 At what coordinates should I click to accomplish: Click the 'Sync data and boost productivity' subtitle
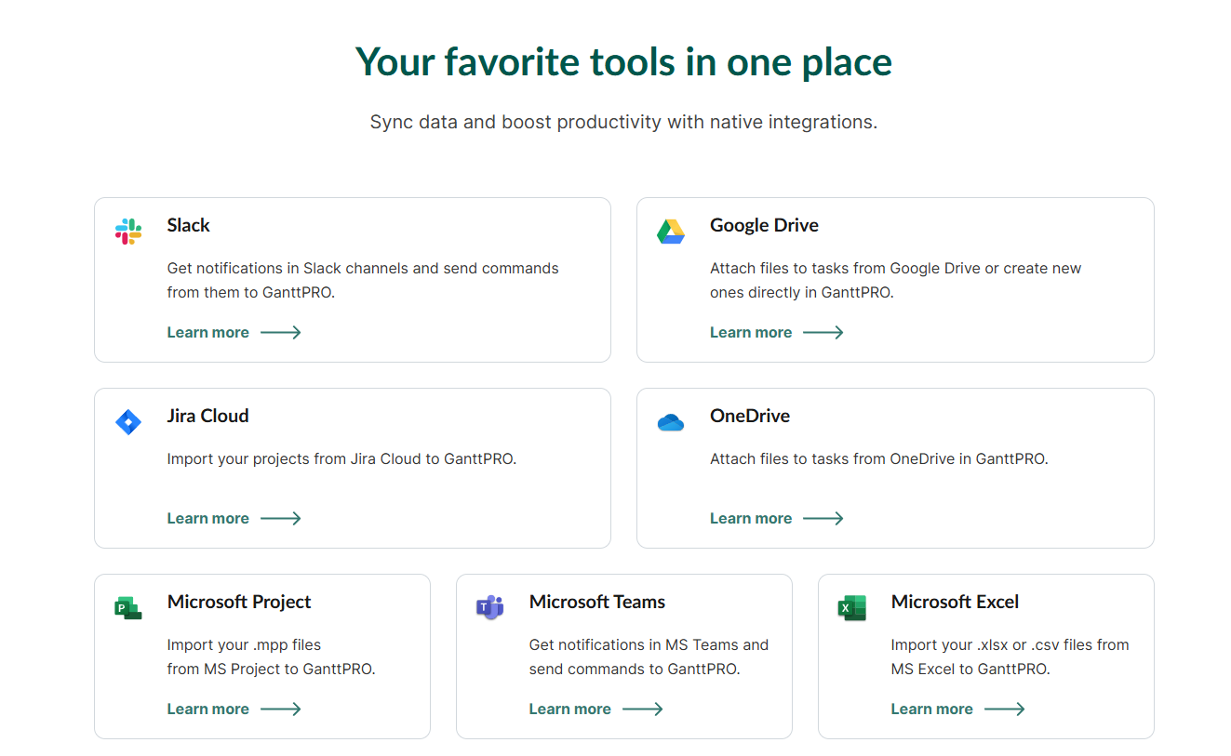tap(623, 122)
